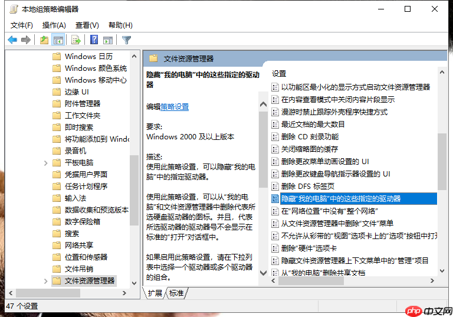Select 隐藏"我的电脑"中的这些指定的驱动器 setting
Image resolution: width=453 pixels, height=317 pixels.
(354, 199)
